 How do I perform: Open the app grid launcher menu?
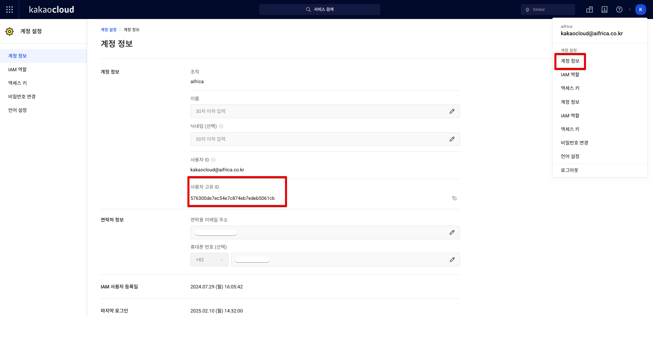click(10, 10)
